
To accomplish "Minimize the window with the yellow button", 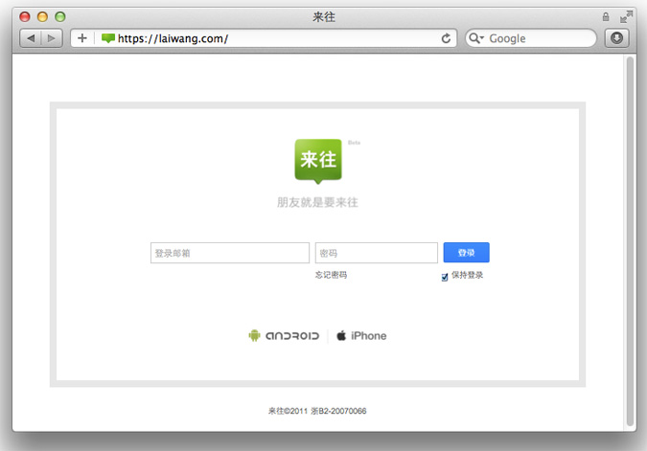I will pos(42,16).
